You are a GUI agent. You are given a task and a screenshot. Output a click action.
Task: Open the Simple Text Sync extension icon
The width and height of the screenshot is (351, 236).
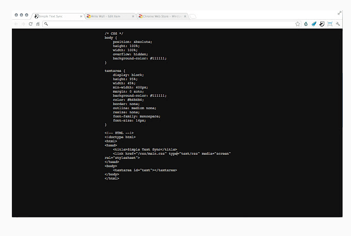[x=322, y=24]
